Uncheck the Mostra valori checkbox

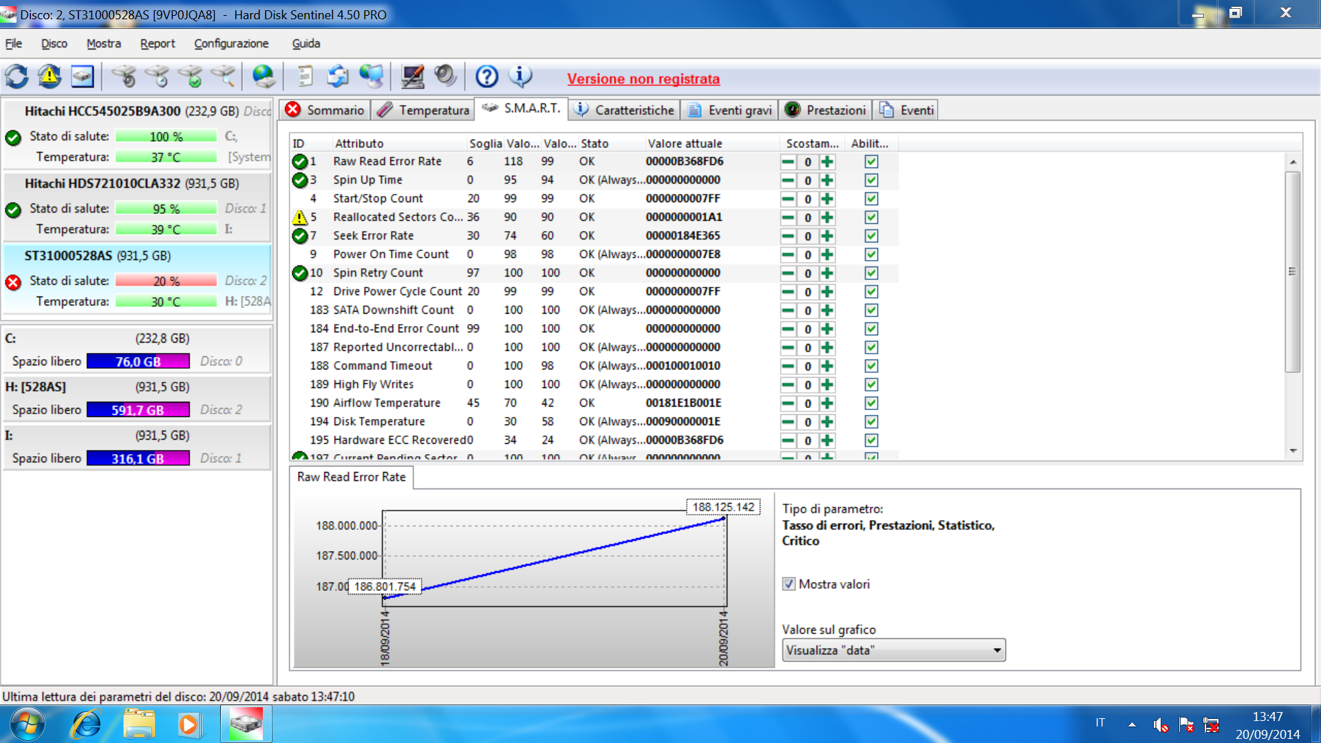[788, 584]
